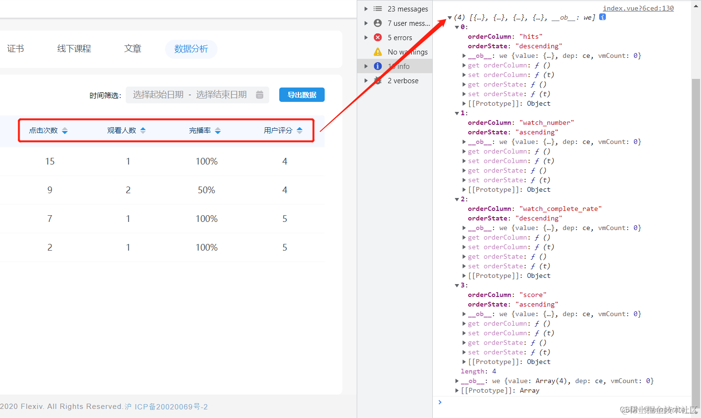Expand the [[Prototype]]: Array entry
The image size is (701, 418).
click(457, 391)
